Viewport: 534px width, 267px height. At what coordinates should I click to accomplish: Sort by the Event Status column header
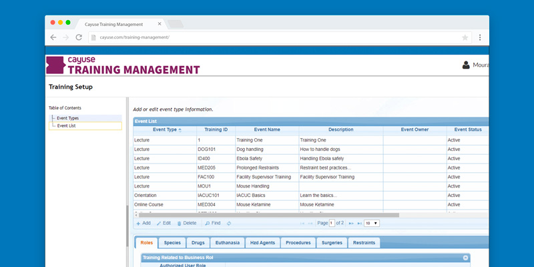[468, 129]
